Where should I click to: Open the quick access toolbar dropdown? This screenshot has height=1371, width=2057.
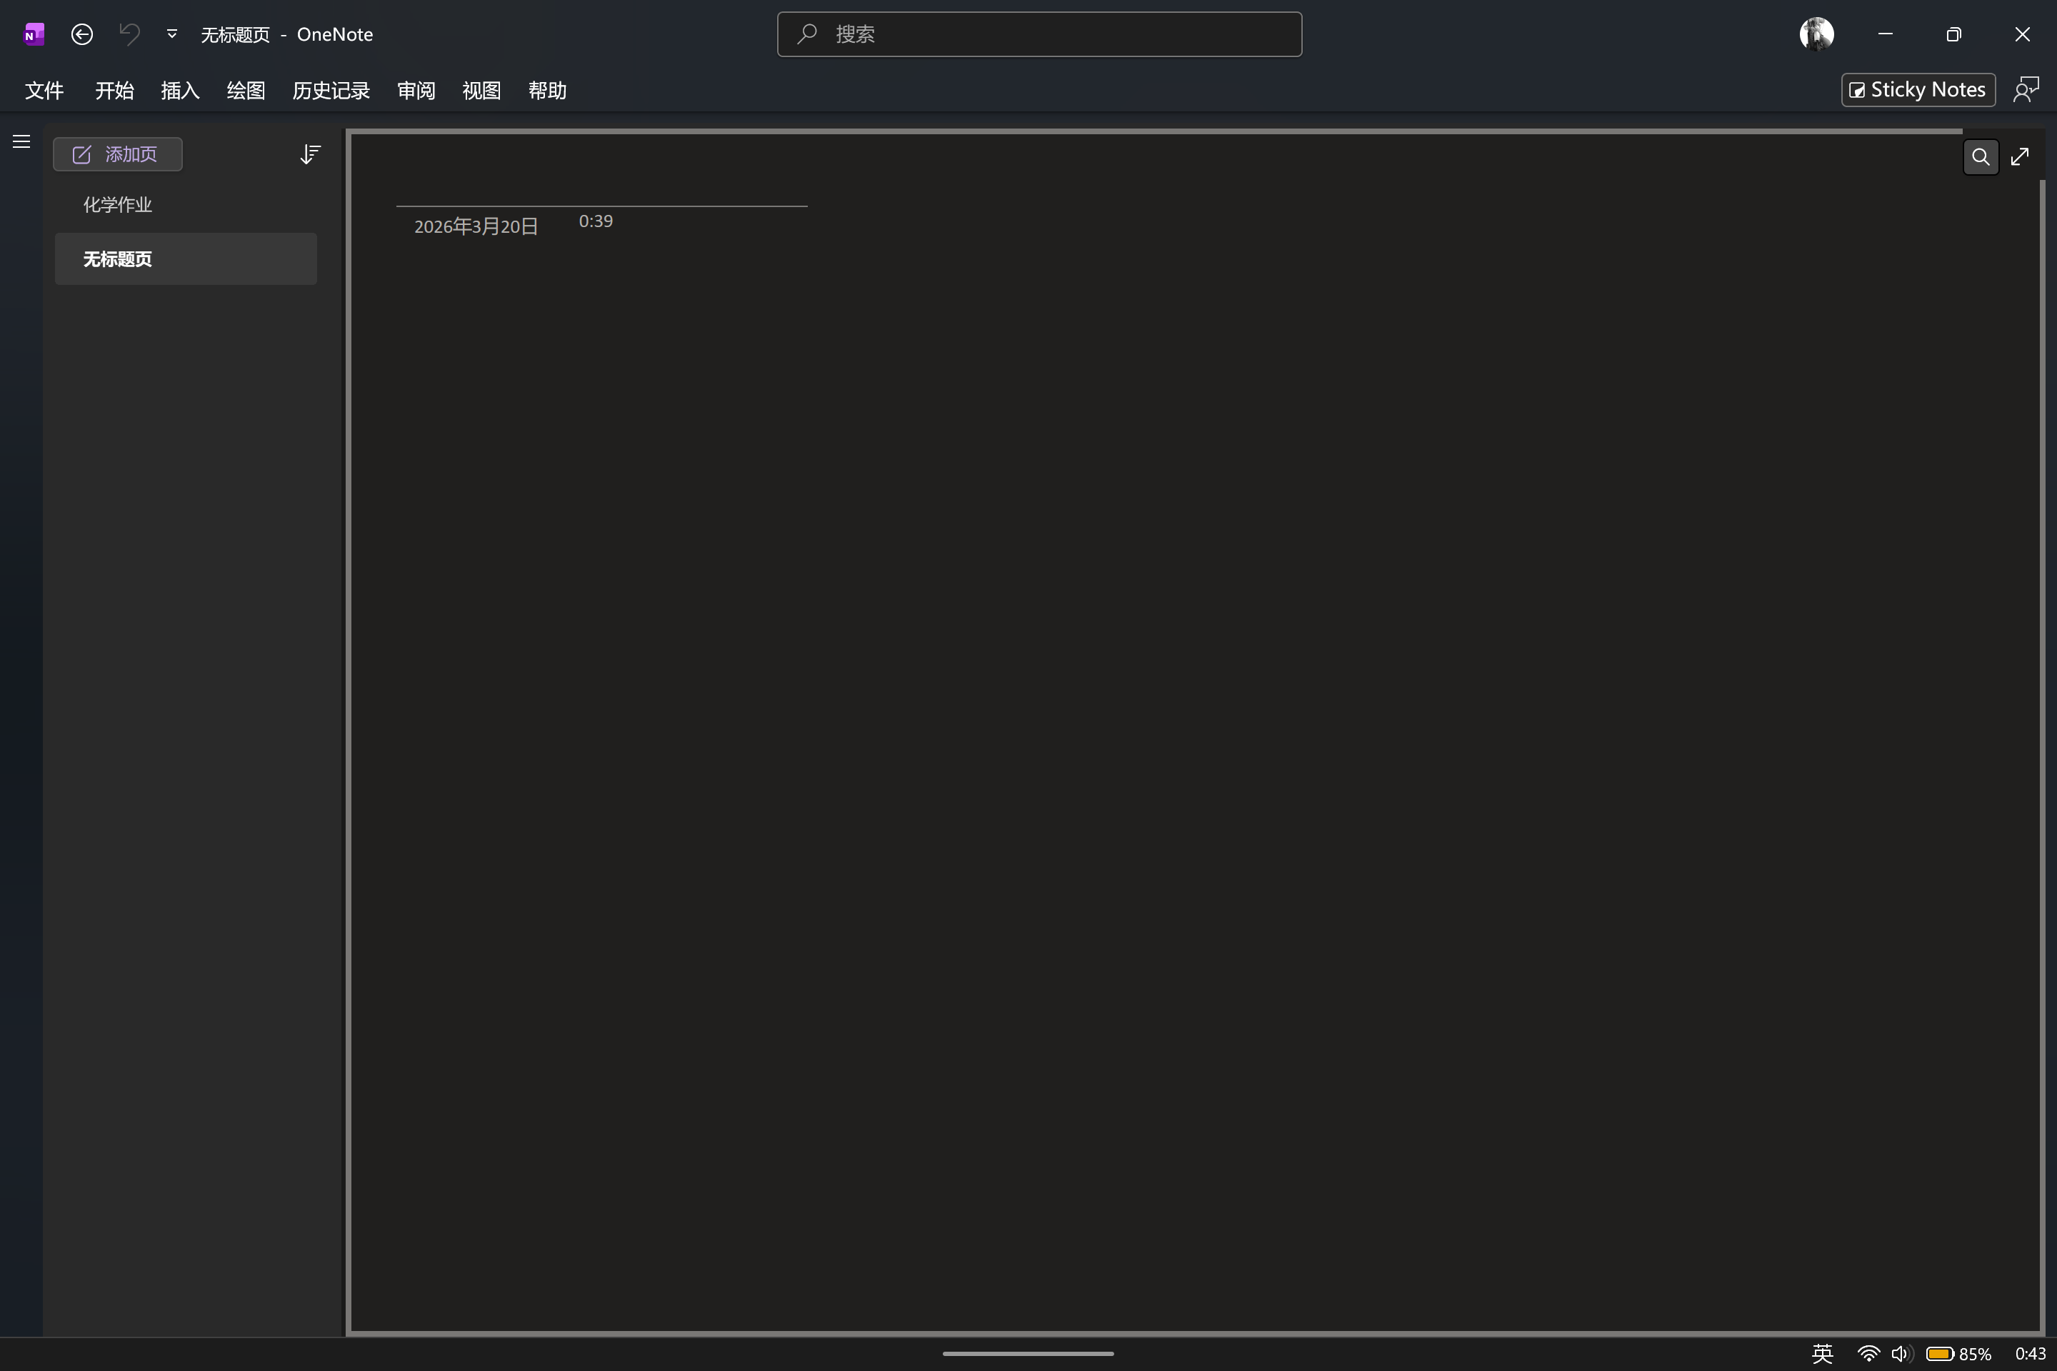tap(172, 34)
